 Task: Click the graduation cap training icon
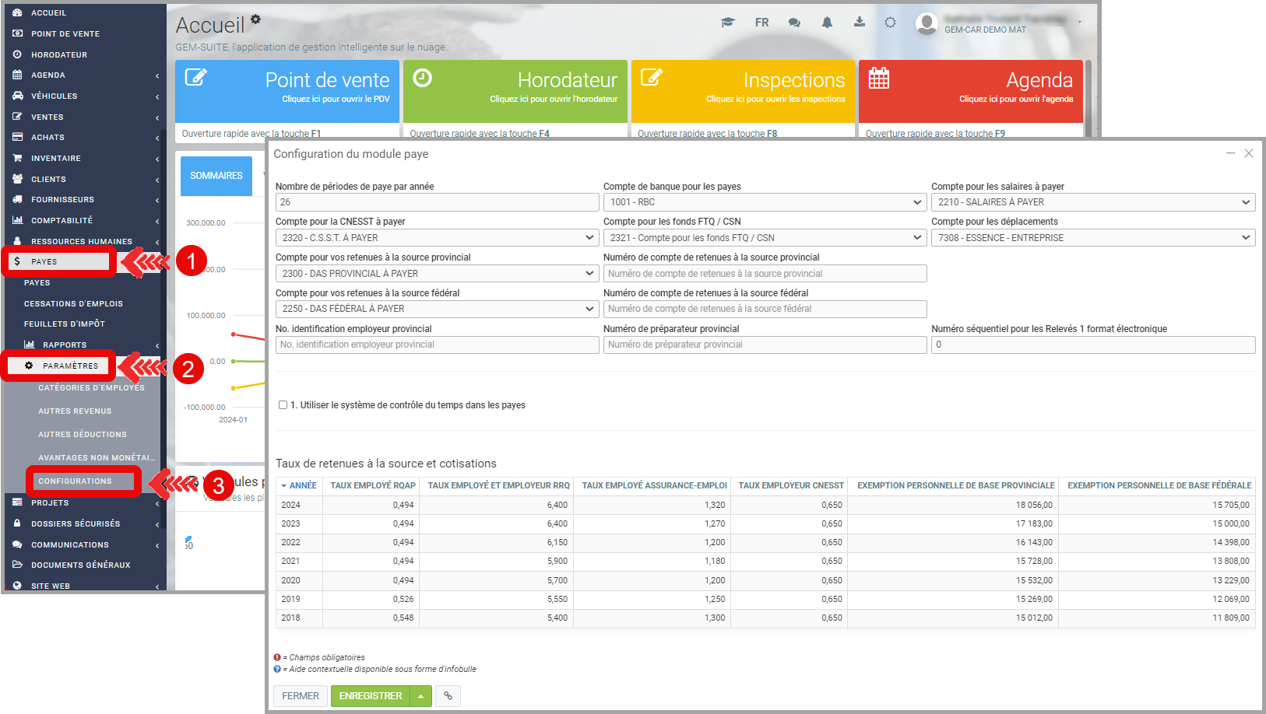(727, 23)
